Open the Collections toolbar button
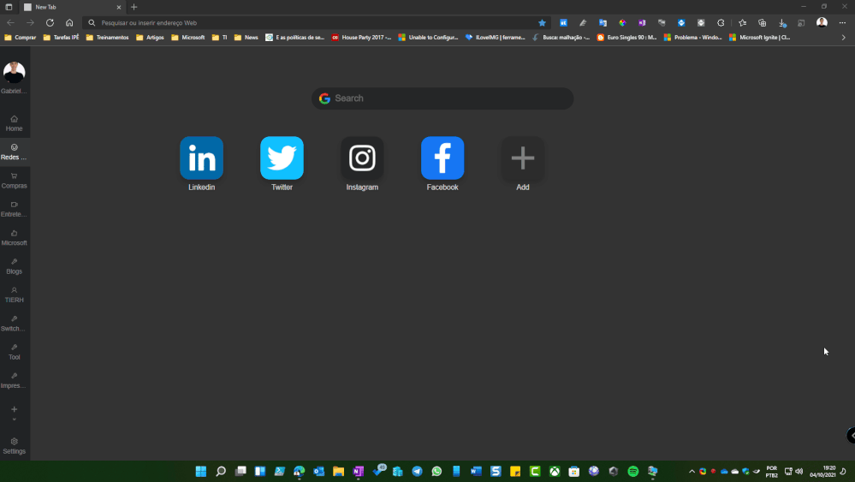 pyautogui.click(x=763, y=23)
